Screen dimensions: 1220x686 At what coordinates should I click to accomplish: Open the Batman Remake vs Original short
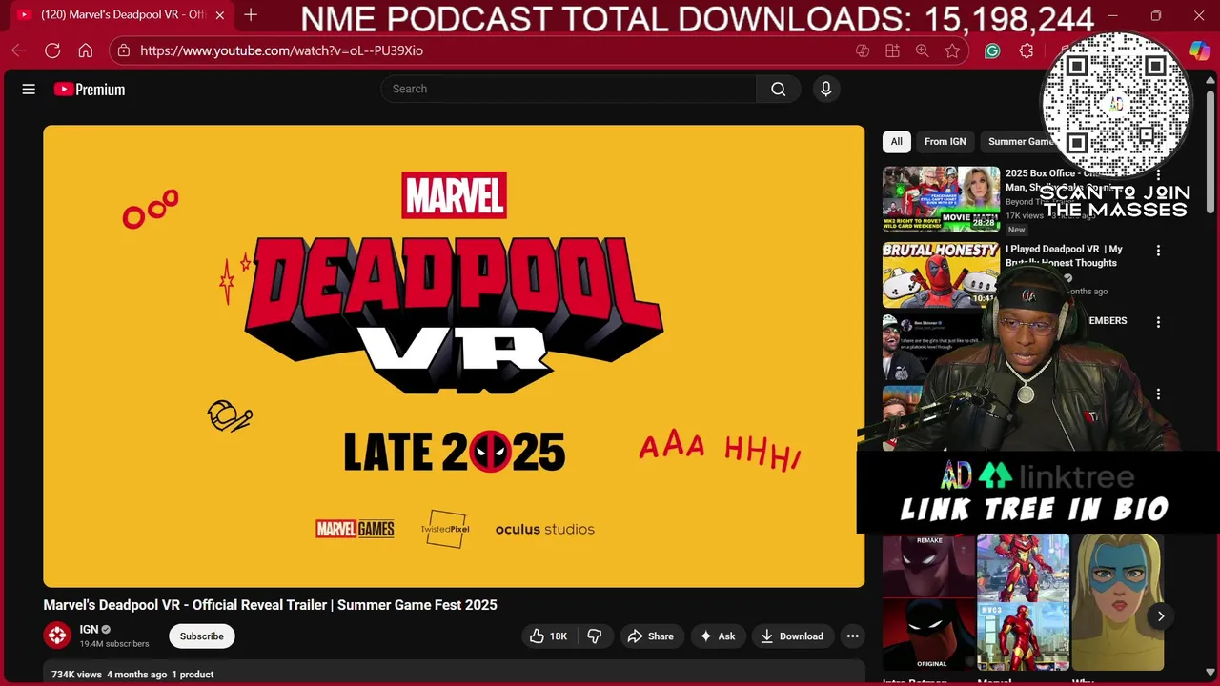pyautogui.click(x=928, y=602)
